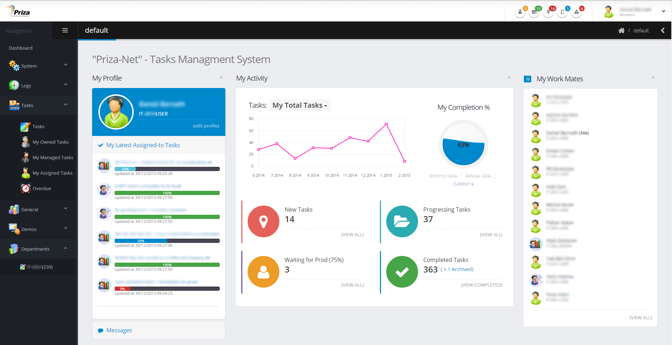
Task: Open My Managed Tasks
Action: [x=53, y=157]
